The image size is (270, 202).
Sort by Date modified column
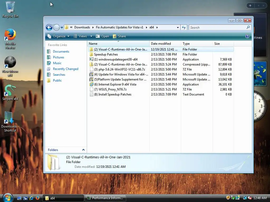(x=165, y=44)
